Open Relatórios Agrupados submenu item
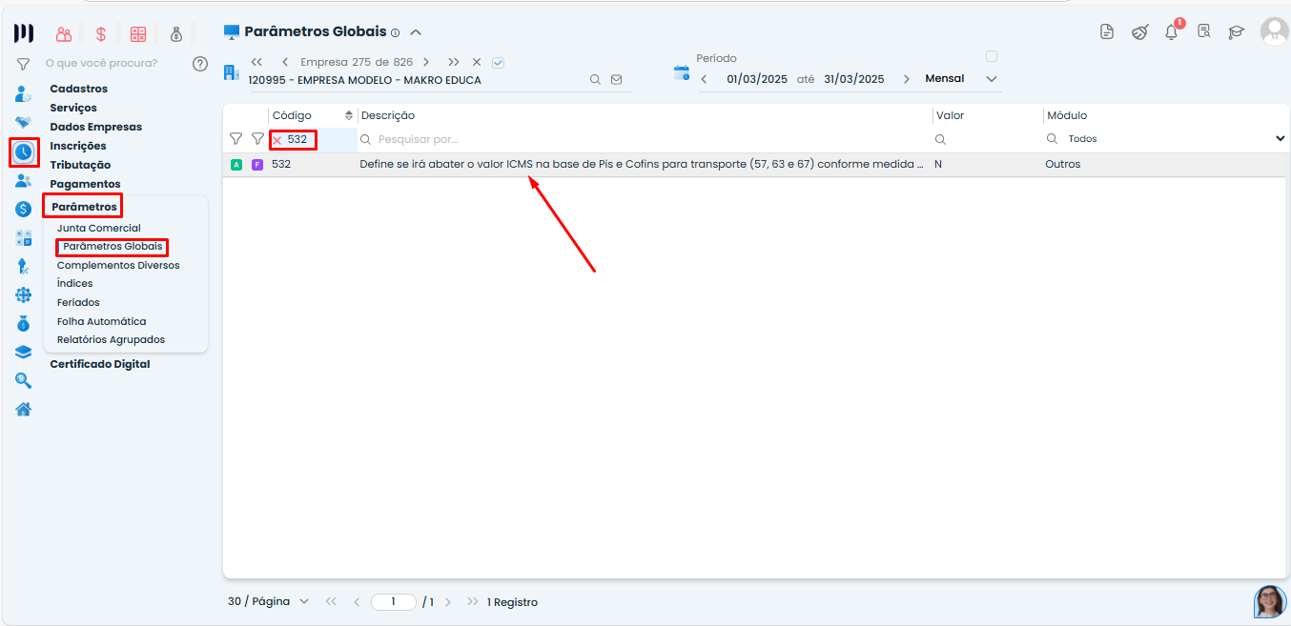 (x=111, y=339)
